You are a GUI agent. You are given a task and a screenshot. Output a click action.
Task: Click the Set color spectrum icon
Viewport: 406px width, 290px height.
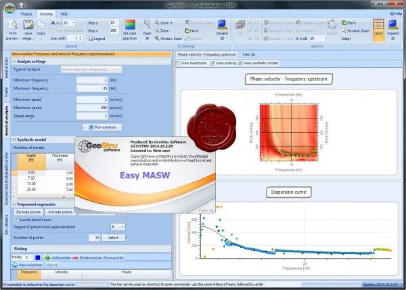(130, 24)
